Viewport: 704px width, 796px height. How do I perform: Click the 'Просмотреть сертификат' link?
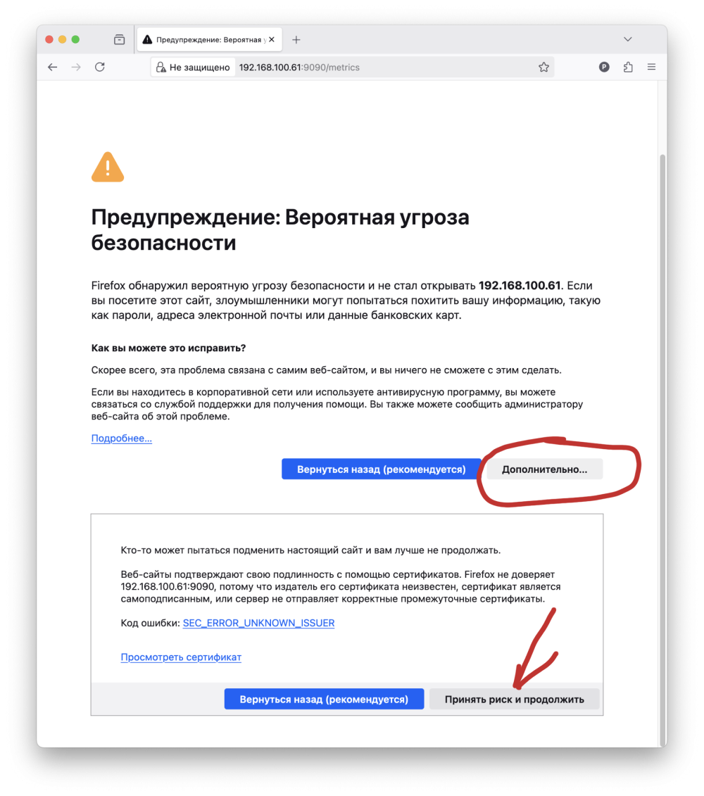tap(181, 657)
